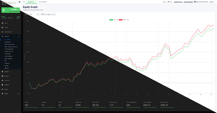This screenshot has width=217, height=113.
Task: Click the $51.50 expectancy stat value
Action: point(96,105)
